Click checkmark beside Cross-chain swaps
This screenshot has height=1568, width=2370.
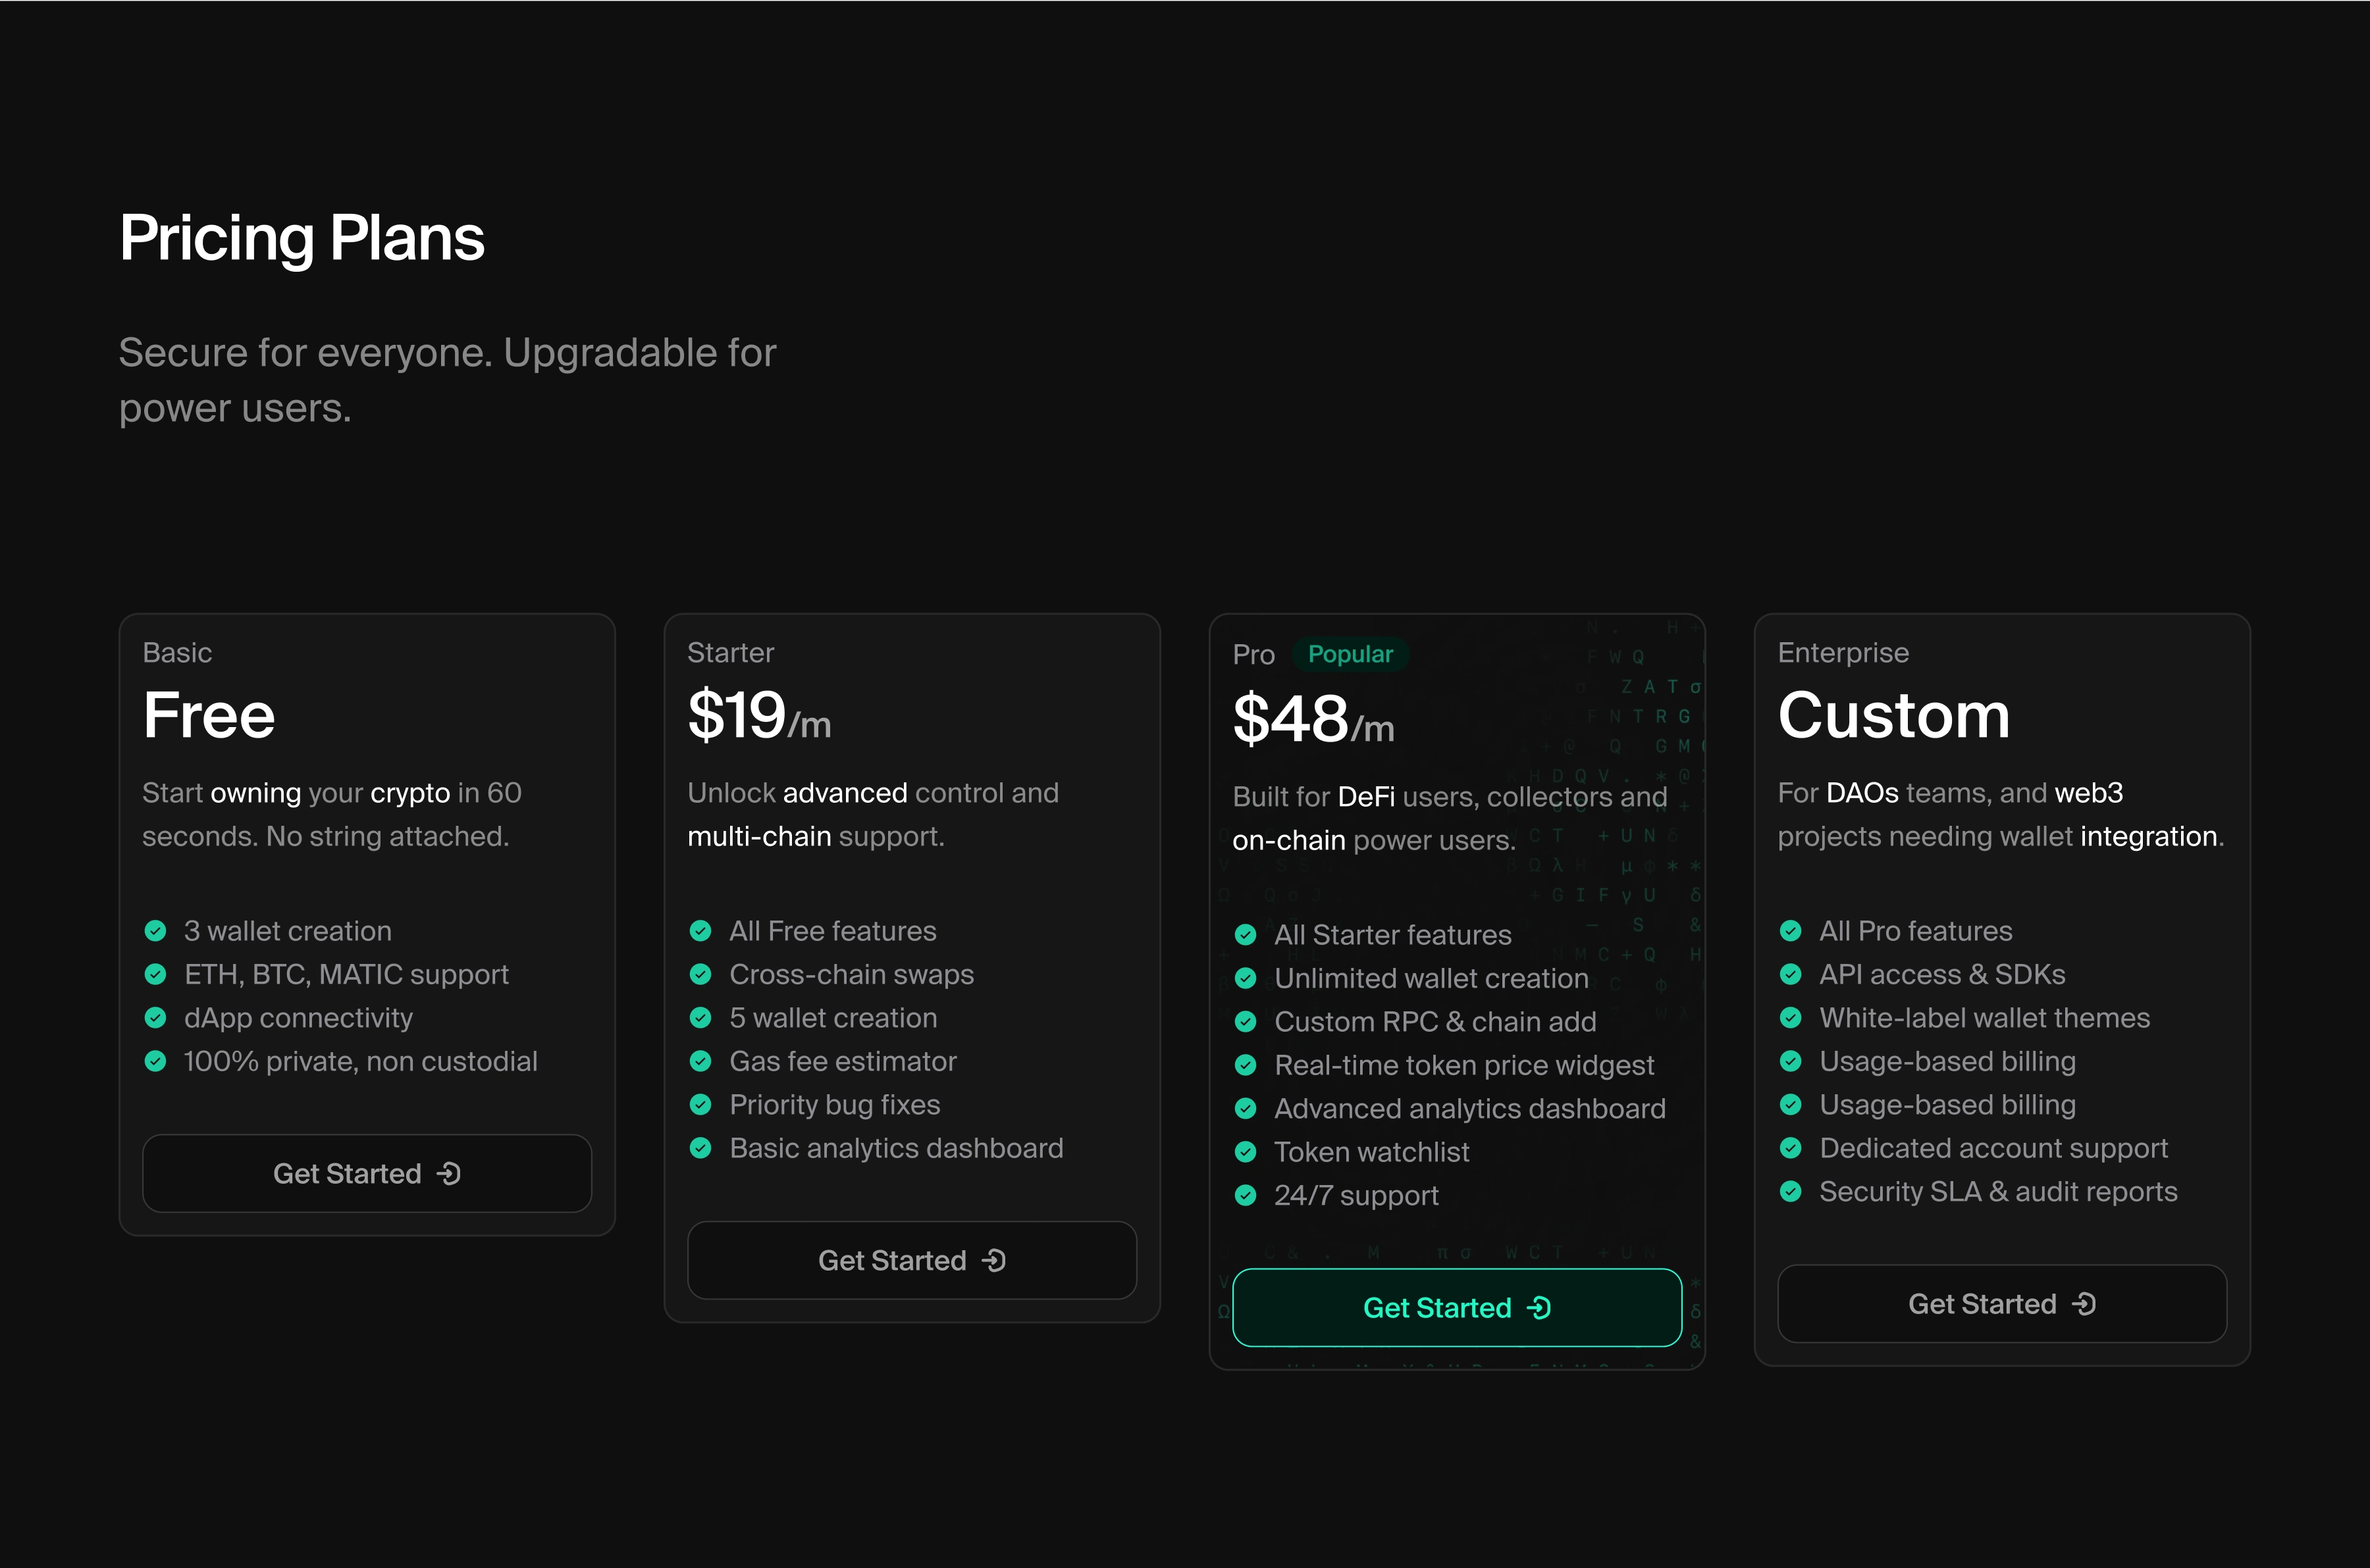tap(700, 974)
